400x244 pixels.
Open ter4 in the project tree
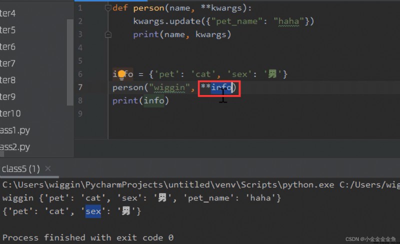[7, 13]
